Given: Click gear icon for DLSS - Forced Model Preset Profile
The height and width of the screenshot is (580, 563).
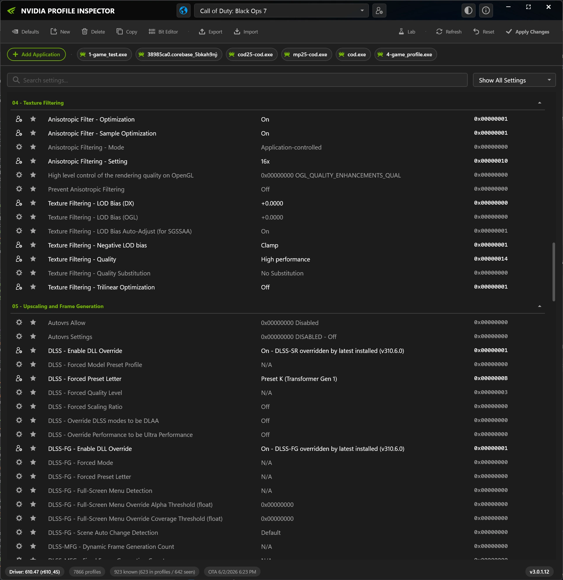Looking at the screenshot, I should 19,364.
